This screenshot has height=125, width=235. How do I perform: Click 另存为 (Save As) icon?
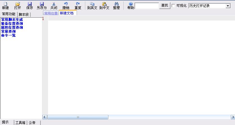pyautogui.click(x=42, y=6)
